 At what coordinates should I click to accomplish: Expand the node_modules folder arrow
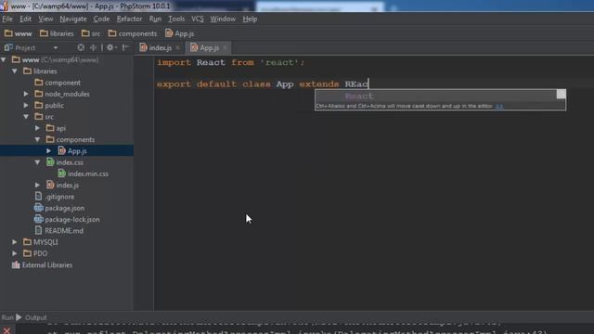tap(26, 94)
